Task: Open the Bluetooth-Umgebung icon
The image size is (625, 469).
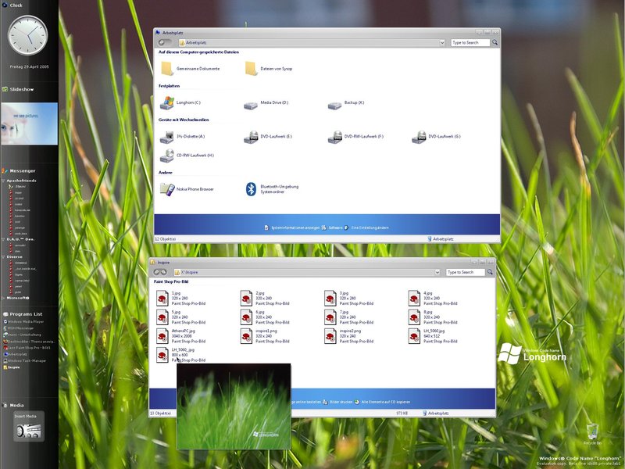Action: tap(251, 188)
